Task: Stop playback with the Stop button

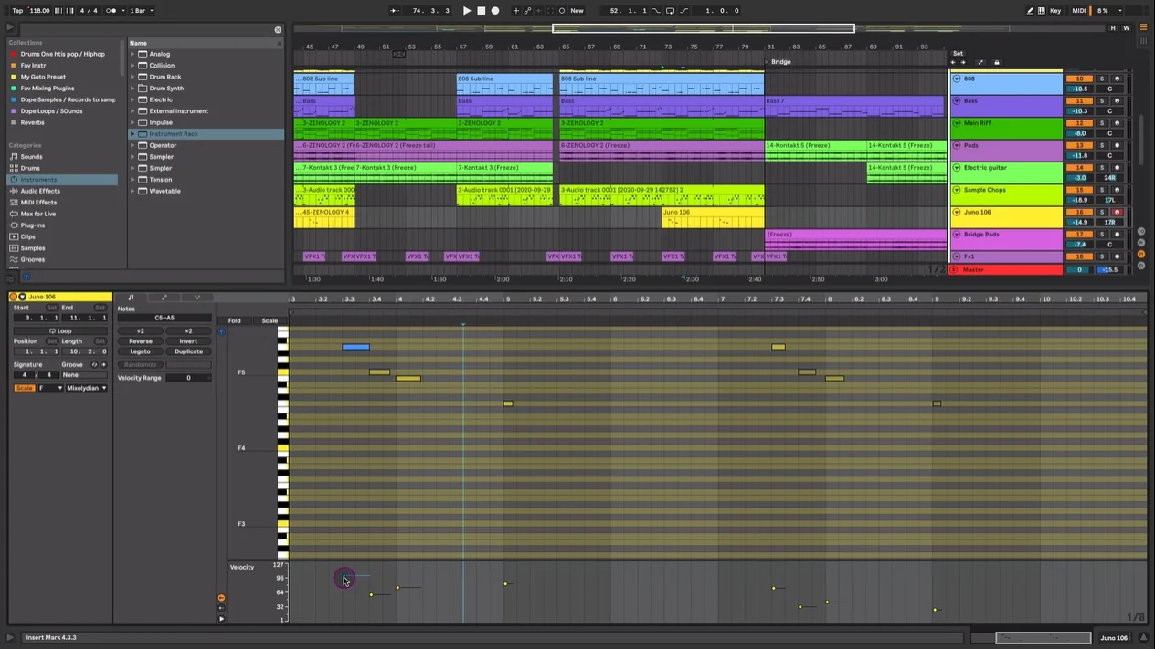Action: pos(481,11)
